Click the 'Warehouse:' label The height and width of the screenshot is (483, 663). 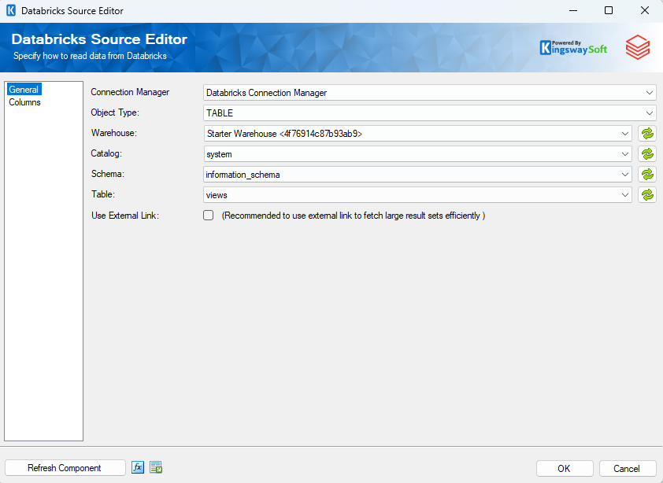click(113, 133)
